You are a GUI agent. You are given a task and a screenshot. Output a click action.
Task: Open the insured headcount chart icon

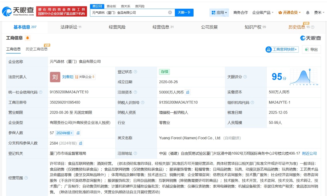pos(78,133)
